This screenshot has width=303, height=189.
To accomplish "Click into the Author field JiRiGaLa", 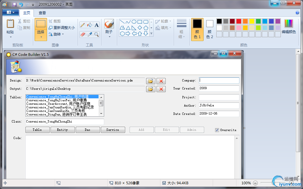I will tap(219, 105).
